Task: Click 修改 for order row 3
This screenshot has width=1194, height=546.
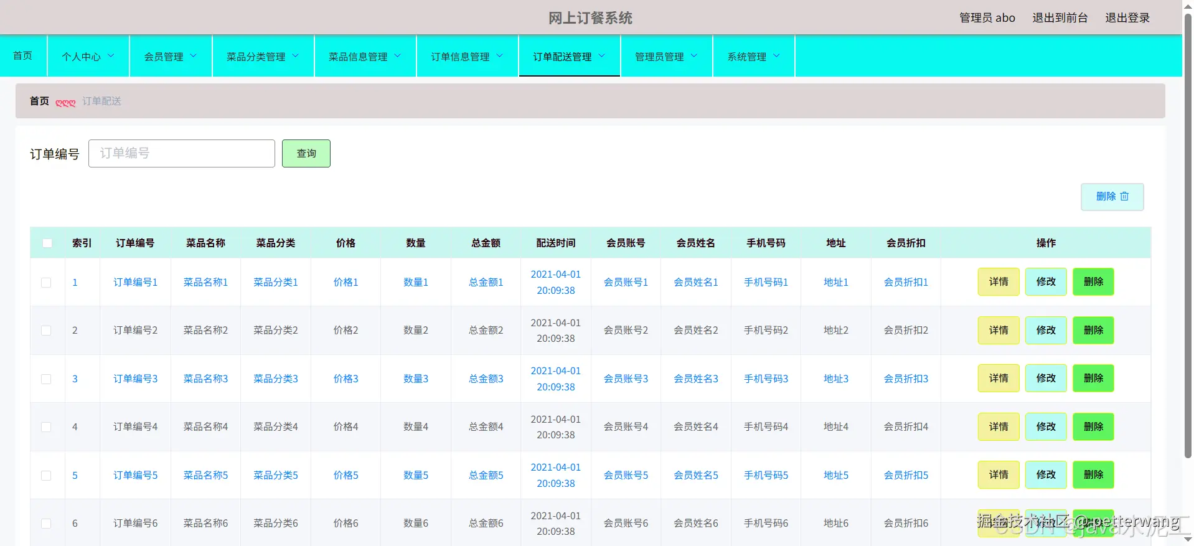Action: 1046,378
